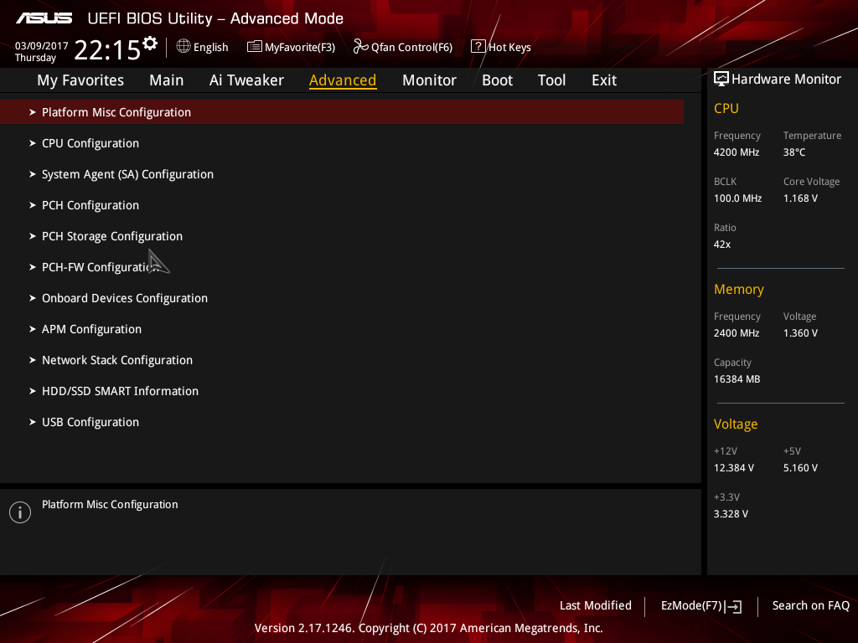Expand arrow beside Network Stack Configuration
Screen dimensions: 858x643
[x=33, y=360]
